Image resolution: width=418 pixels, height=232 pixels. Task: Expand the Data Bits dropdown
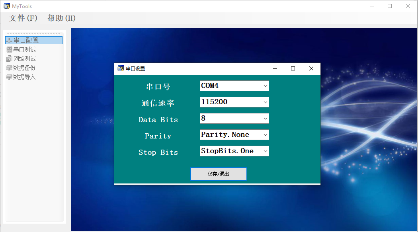tap(265, 118)
